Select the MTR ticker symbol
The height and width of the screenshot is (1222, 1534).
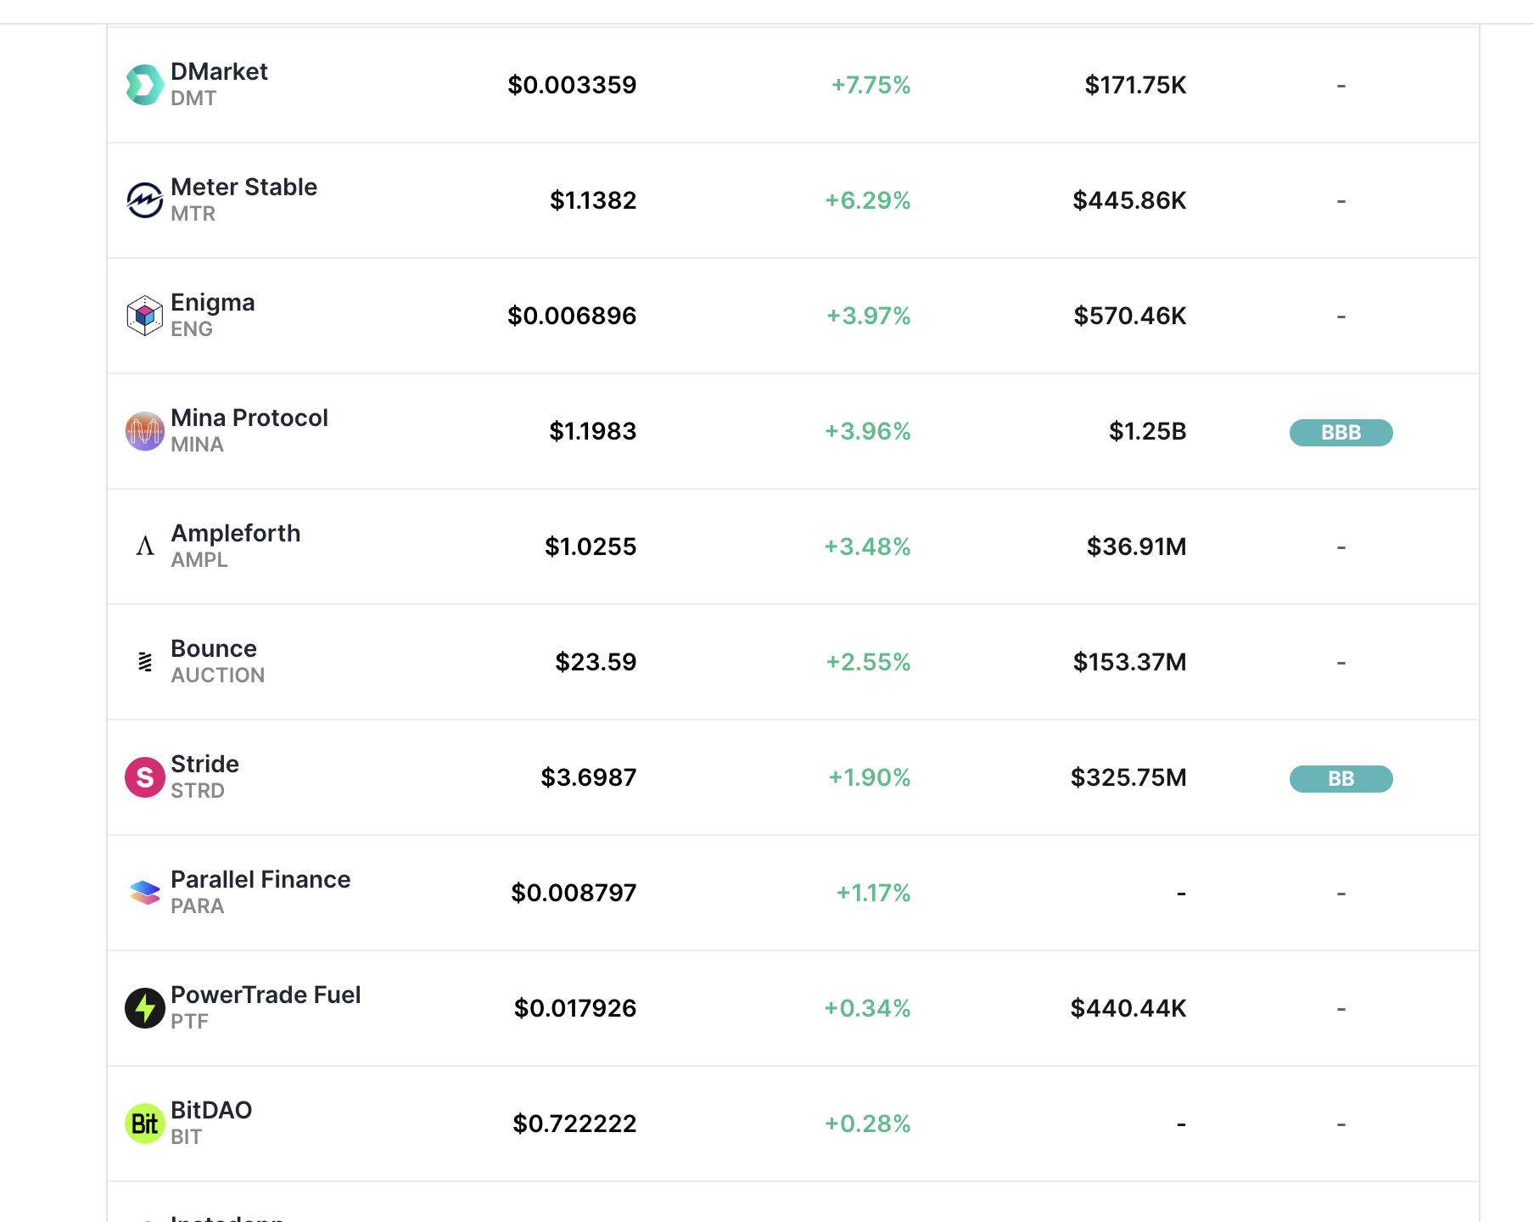coord(193,214)
